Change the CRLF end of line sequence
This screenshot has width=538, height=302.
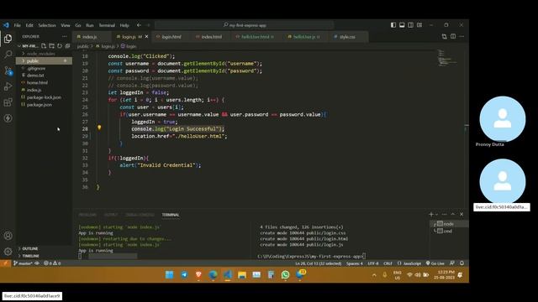pos(388,263)
